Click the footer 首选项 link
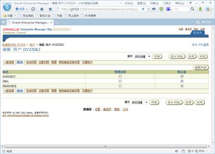The height and width of the screenshot is (154, 215). [107, 109]
